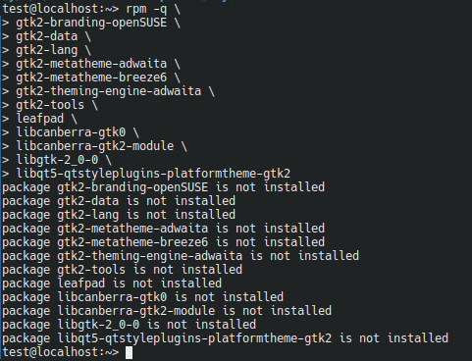The height and width of the screenshot is (361, 472).
Task: Click output 'package leafpad is not installed'
Action: click(112, 284)
